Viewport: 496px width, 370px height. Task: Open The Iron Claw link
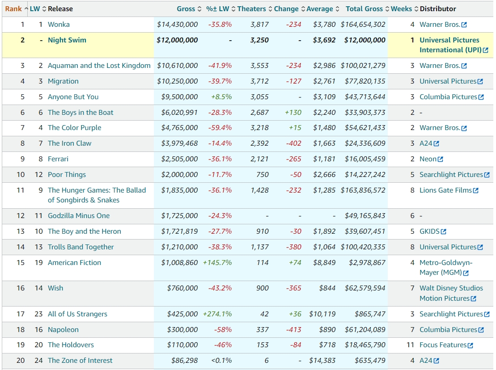[x=69, y=143]
